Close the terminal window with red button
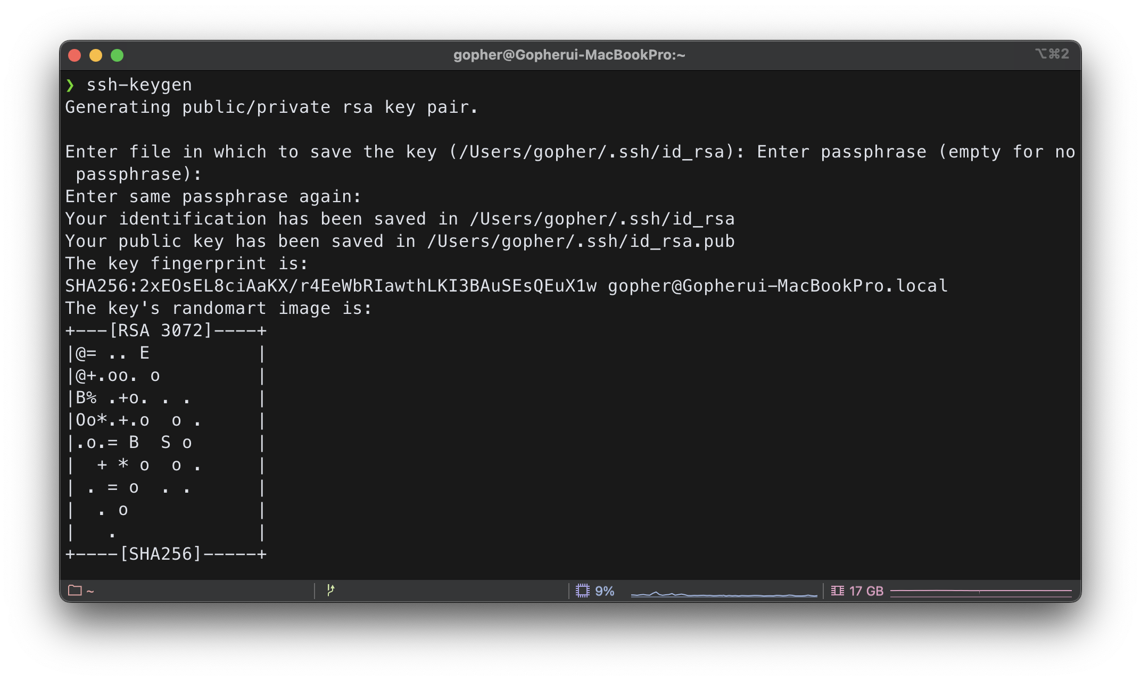 click(x=75, y=55)
